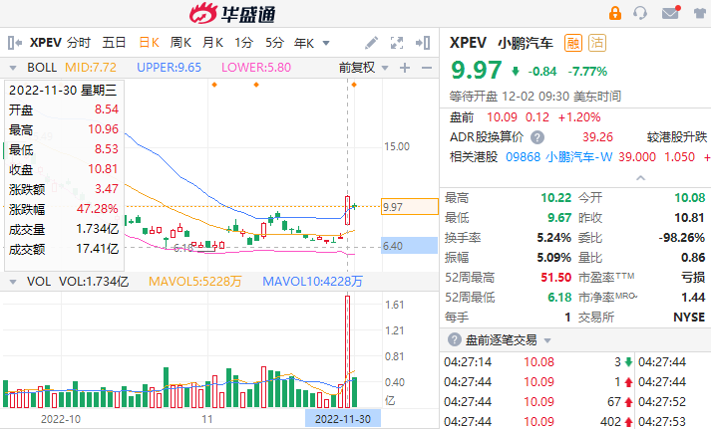Image resolution: width=711 pixels, height=429 pixels.
Task: Zoom out chart with minus icon
Action: pos(426,68)
